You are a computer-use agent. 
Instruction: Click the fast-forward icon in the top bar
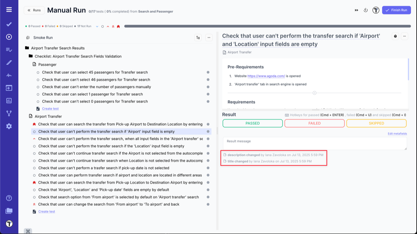[356, 10]
